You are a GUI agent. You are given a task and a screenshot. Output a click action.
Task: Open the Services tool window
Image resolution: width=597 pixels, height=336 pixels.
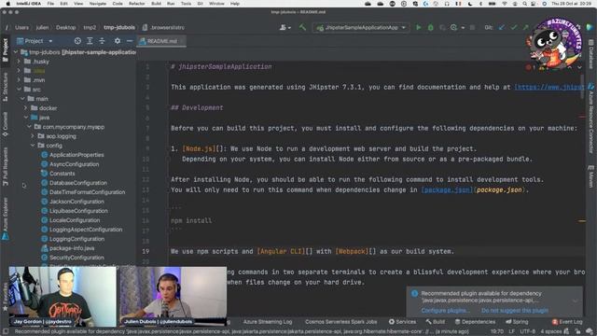click(x=402, y=322)
